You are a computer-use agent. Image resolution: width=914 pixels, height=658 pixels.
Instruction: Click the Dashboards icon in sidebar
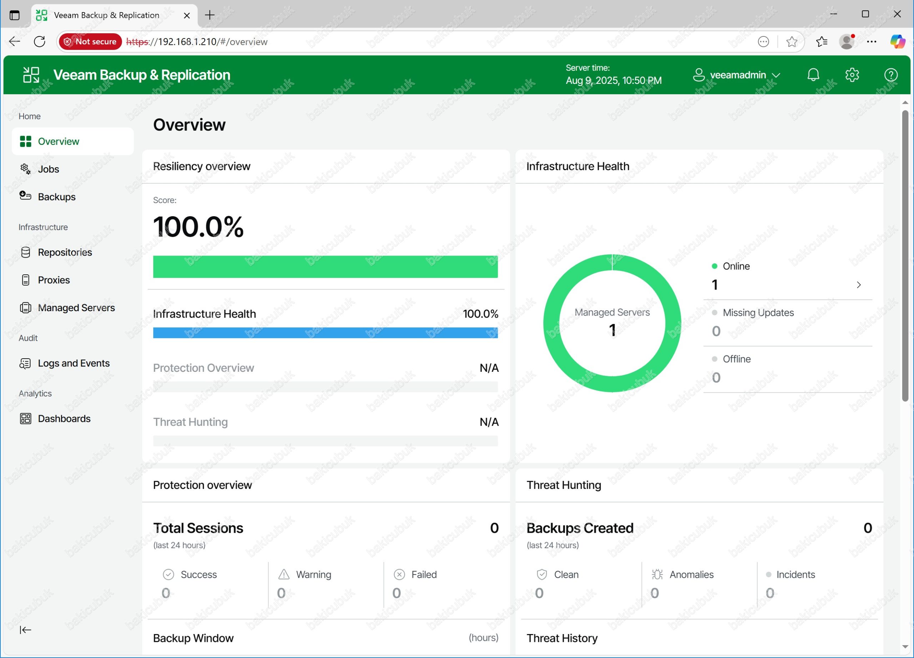(25, 419)
